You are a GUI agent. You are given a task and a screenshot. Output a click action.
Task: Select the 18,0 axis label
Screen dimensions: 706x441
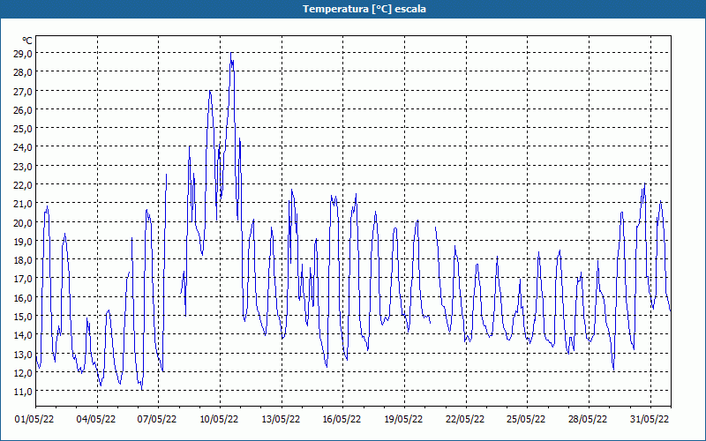click(23, 260)
